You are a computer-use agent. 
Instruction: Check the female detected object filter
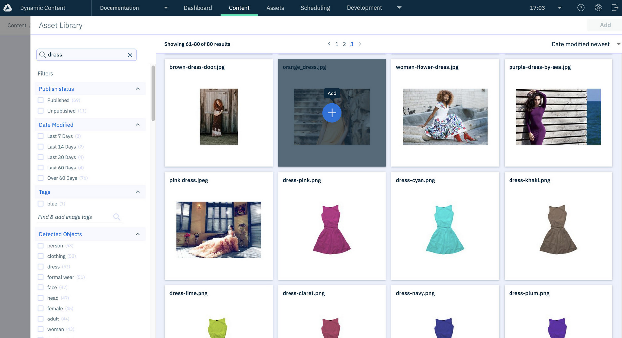[x=41, y=308]
